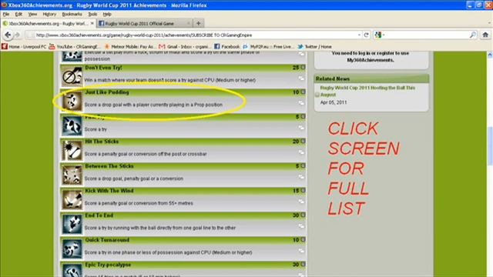Click comment icon on Don't Even Try row
The height and width of the screenshot is (277, 493).
[301, 78]
